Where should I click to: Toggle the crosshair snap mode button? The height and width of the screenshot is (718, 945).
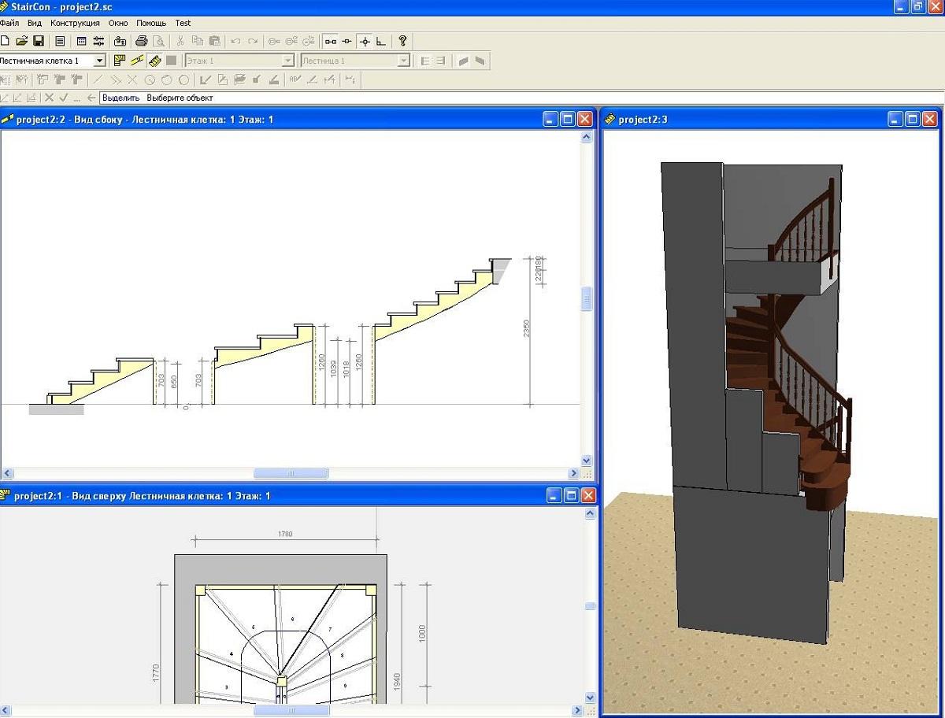click(365, 41)
